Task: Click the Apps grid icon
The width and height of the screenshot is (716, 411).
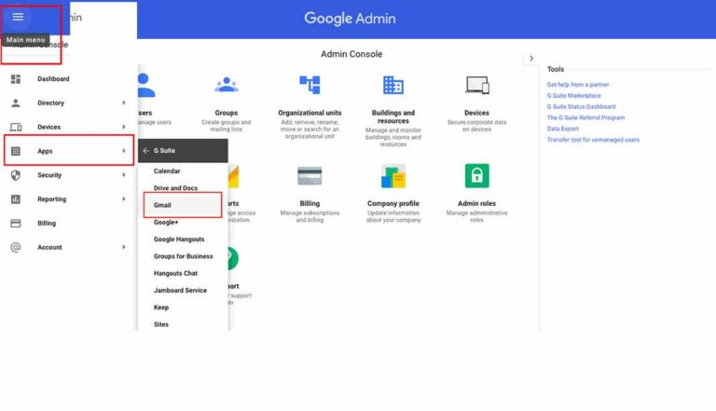Action: coord(16,151)
